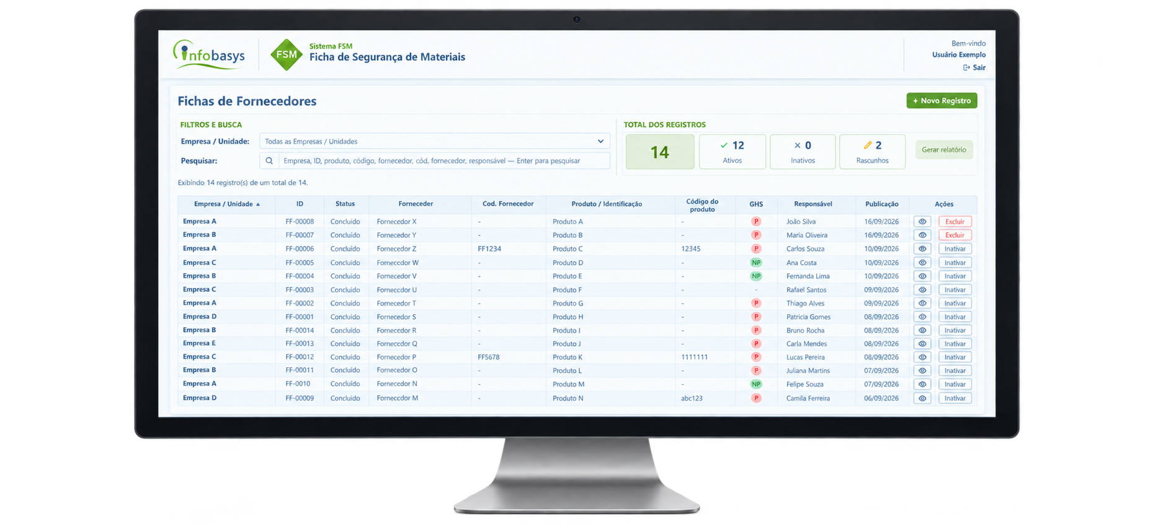This screenshot has width=1153, height=524.
Task: Click the magnifying glass search icon
Action: click(x=269, y=160)
